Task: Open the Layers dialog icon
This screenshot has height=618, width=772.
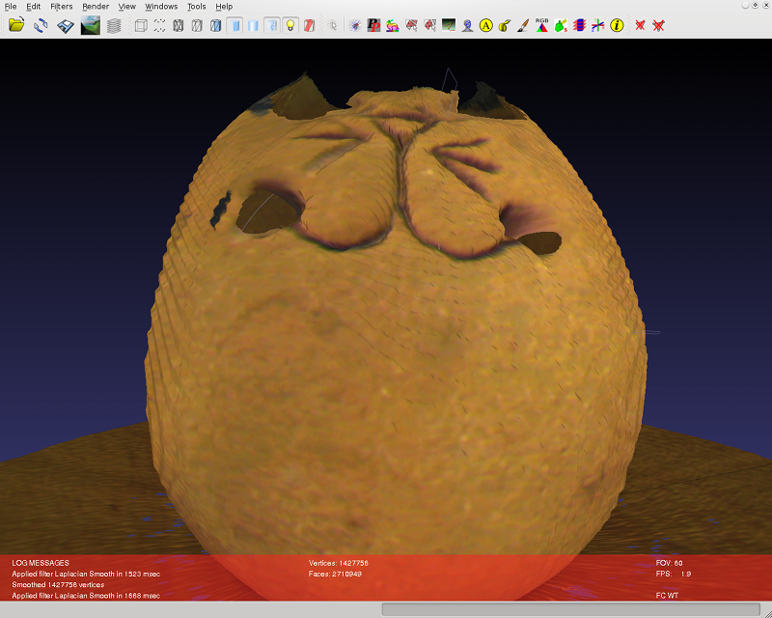Action: pyautogui.click(x=114, y=25)
